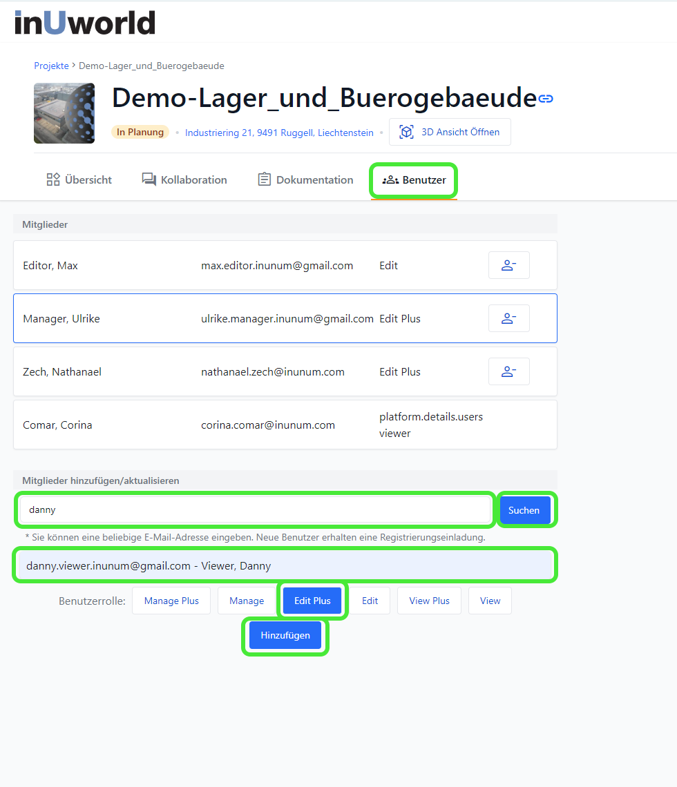Switch to the Kollaboration tab
Viewport: 677px width, 787px height.
coord(184,179)
